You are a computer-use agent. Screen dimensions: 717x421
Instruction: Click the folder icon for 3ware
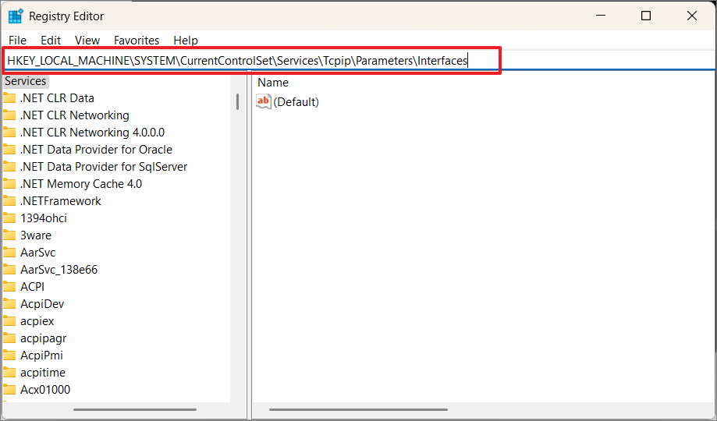coord(9,235)
